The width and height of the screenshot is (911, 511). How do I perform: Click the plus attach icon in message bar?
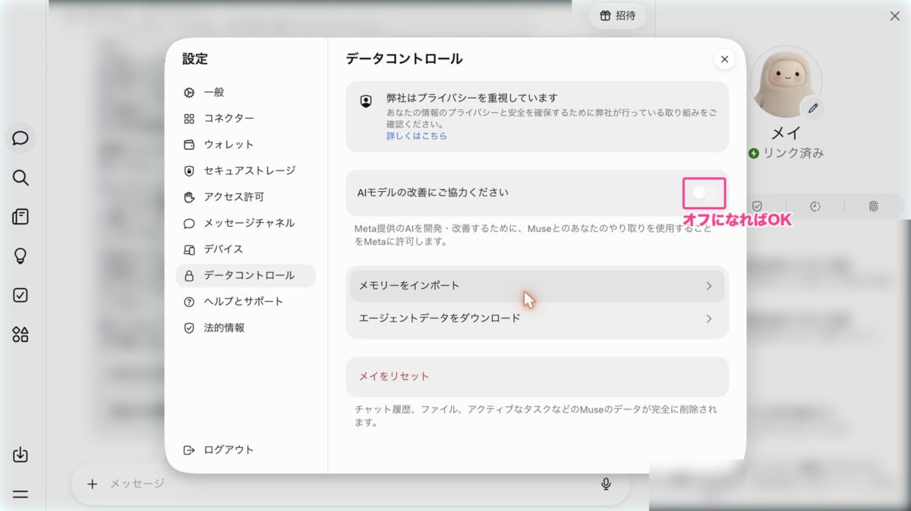(93, 484)
